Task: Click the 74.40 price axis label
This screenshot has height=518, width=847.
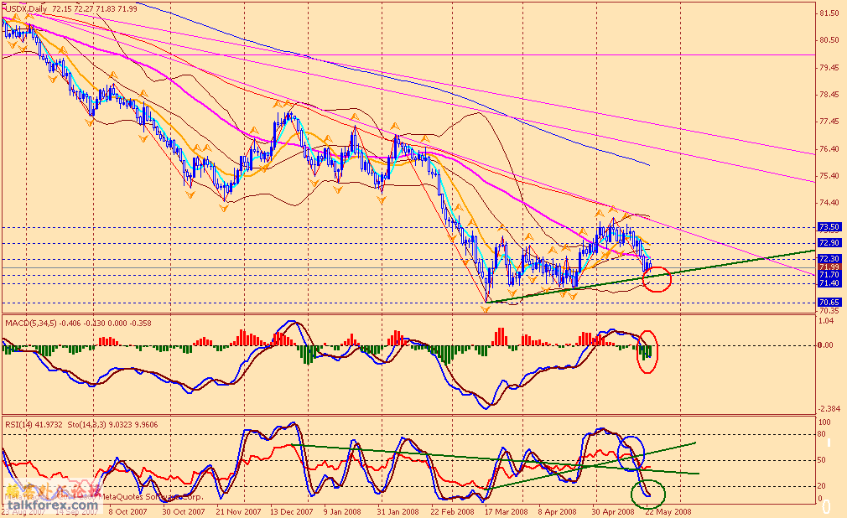Action: pos(829,203)
